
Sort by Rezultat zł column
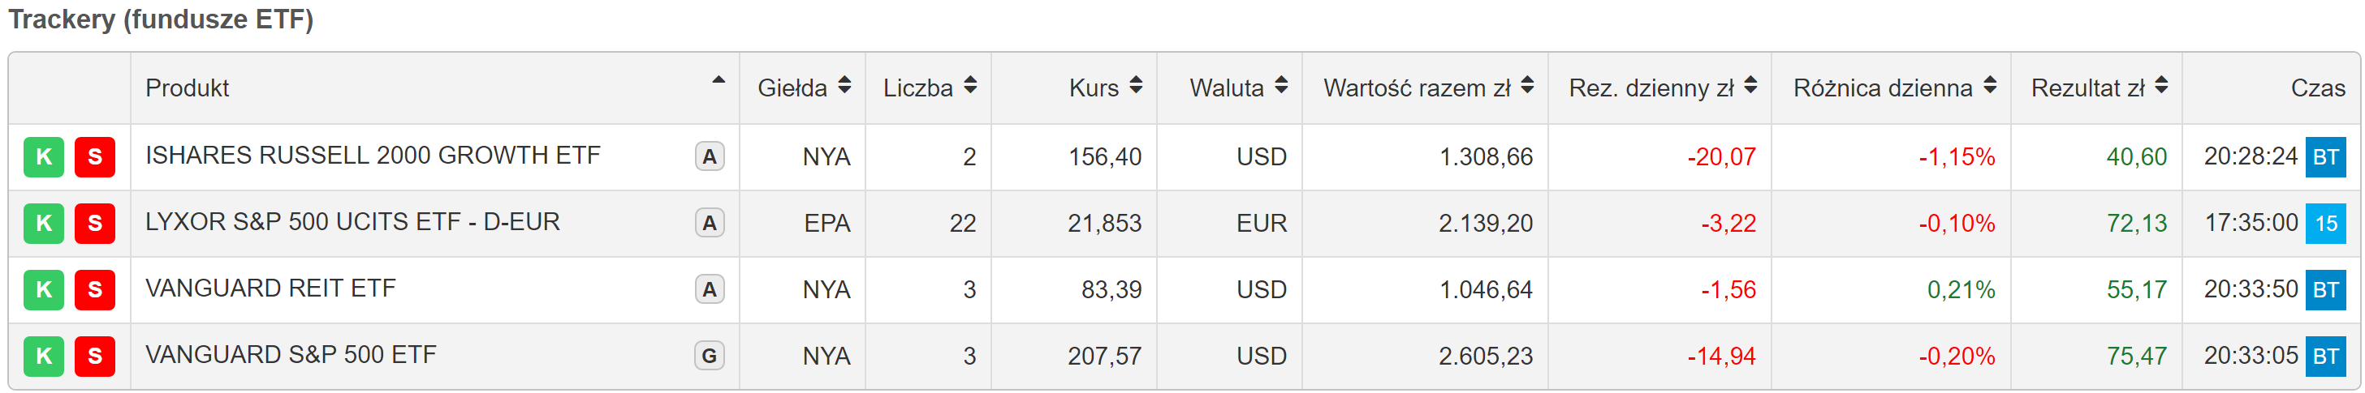click(2099, 88)
